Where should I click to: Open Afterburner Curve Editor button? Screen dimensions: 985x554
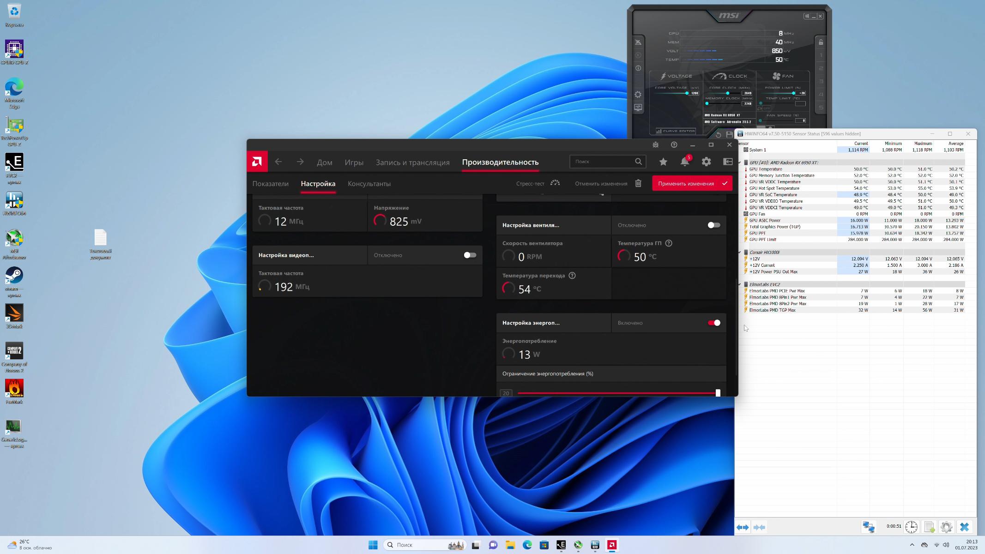(x=676, y=131)
